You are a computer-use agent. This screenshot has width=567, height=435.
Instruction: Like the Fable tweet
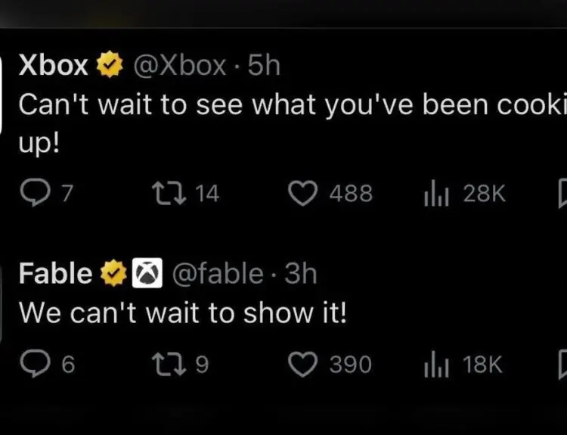coord(305,365)
